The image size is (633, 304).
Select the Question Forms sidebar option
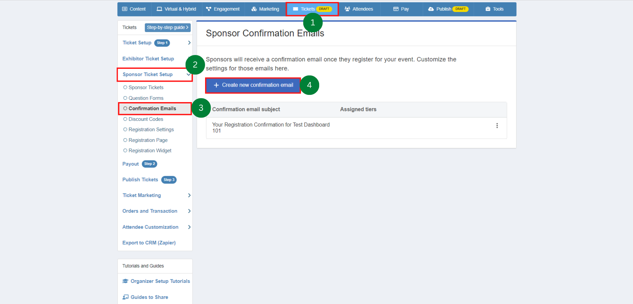tap(146, 98)
